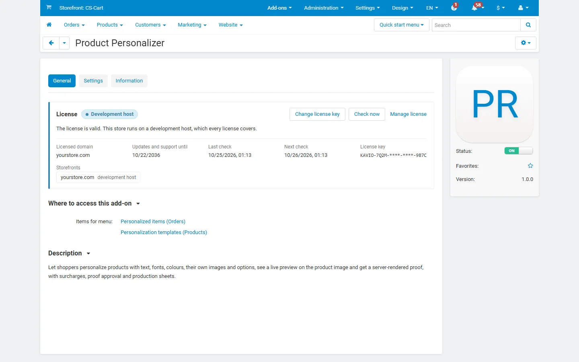Toggle the add-on Status switch
The width and height of the screenshot is (579, 362).
pos(519,151)
